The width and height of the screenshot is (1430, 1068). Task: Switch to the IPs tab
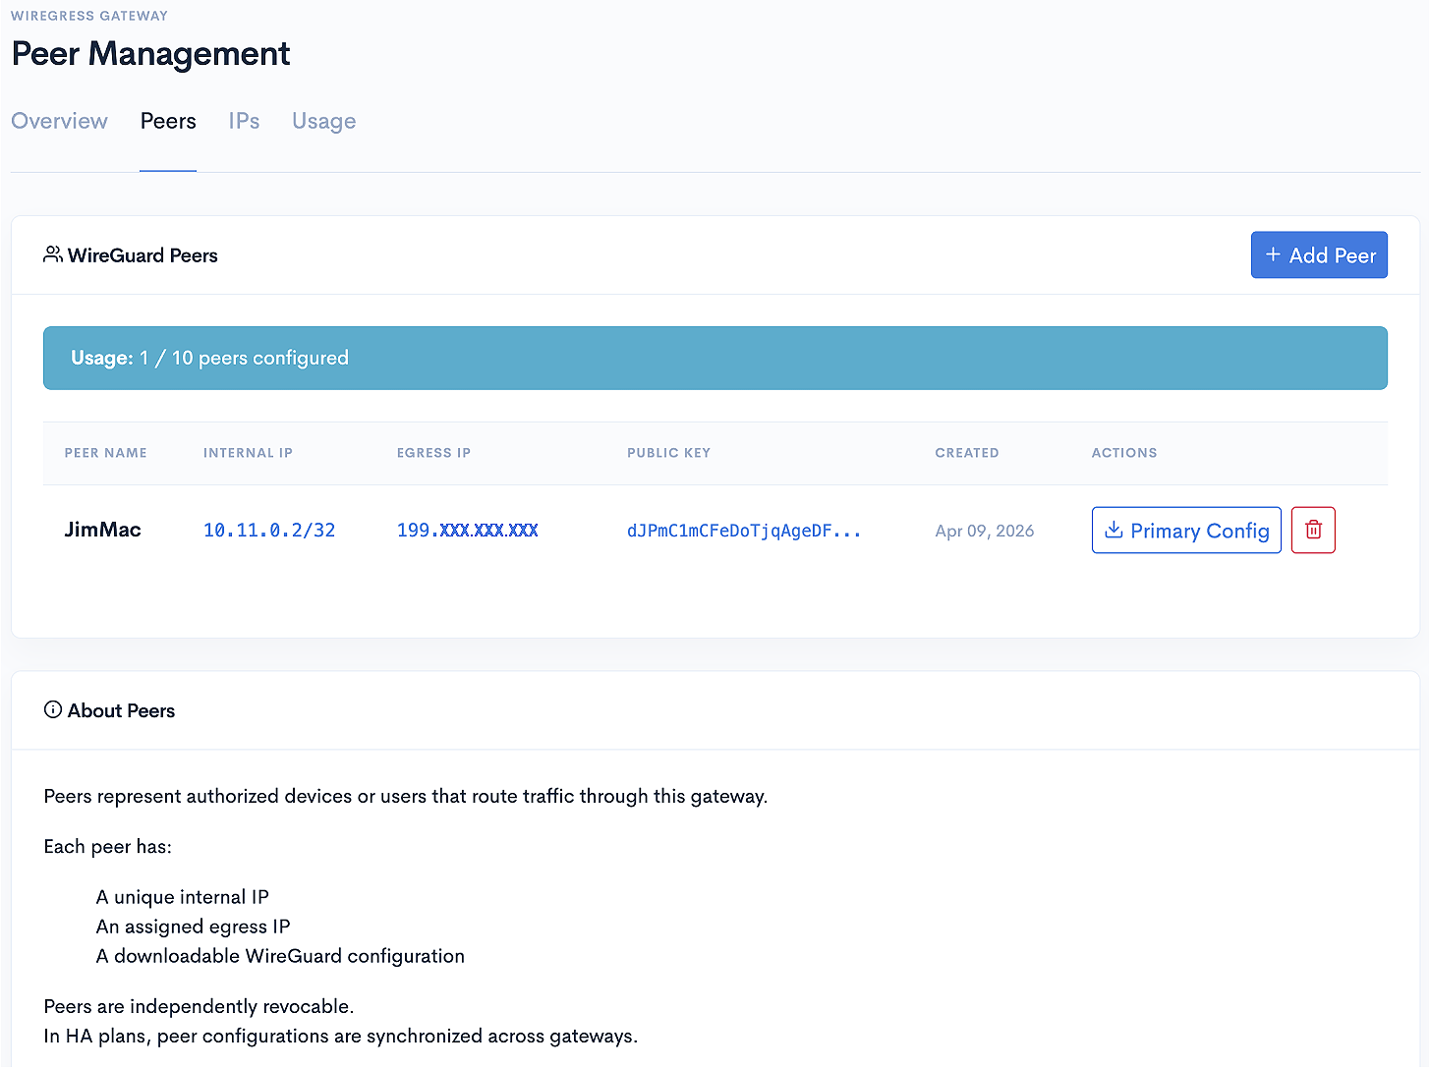(244, 121)
